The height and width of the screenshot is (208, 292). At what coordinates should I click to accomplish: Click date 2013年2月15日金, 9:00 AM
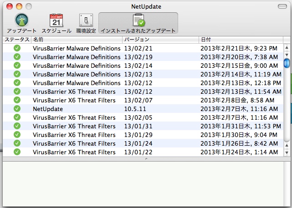[239, 66]
